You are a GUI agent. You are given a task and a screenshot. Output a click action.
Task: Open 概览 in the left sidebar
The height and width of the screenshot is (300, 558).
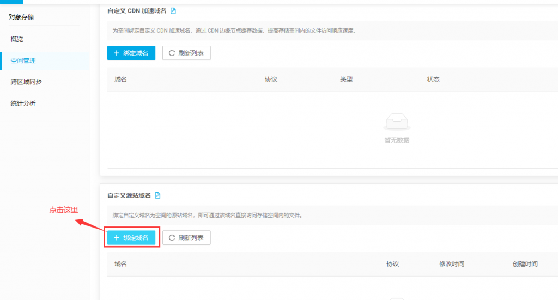coord(17,39)
